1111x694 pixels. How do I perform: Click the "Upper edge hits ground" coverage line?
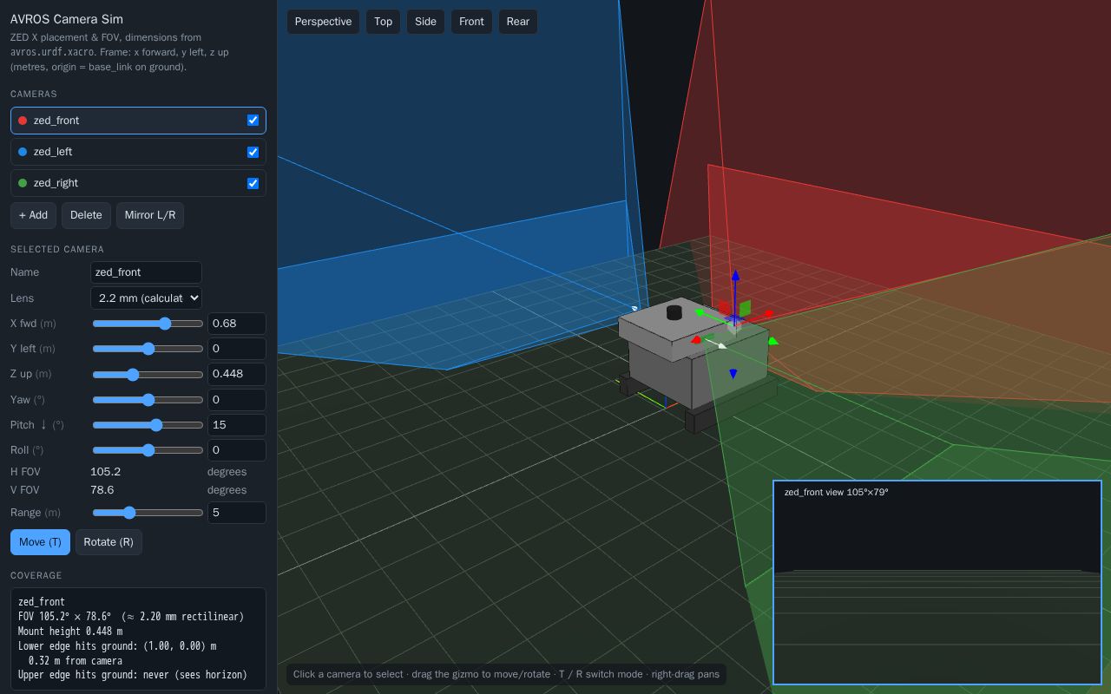coord(133,675)
